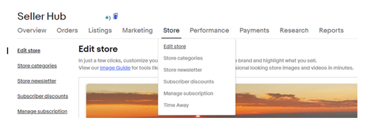Image resolution: width=365 pixels, height=127 pixels.
Task: Click the star feedback icon near Seller Hub
Action: [107, 18]
